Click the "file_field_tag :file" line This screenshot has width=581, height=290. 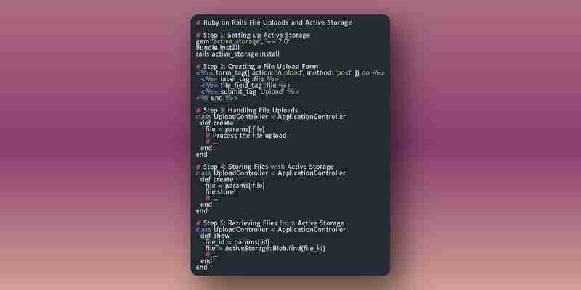[x=245, y=86]
